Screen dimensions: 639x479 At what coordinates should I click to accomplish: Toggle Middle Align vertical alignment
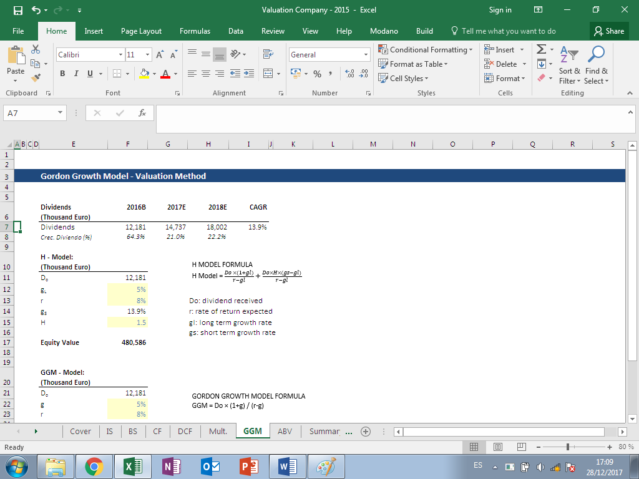[206, 54]
